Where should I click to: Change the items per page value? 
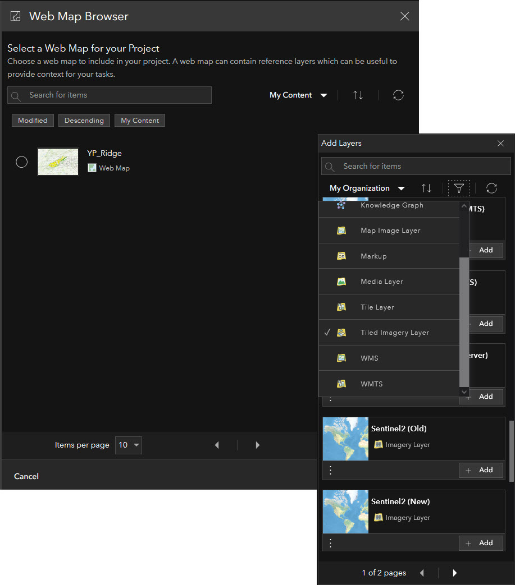(128, 445)
